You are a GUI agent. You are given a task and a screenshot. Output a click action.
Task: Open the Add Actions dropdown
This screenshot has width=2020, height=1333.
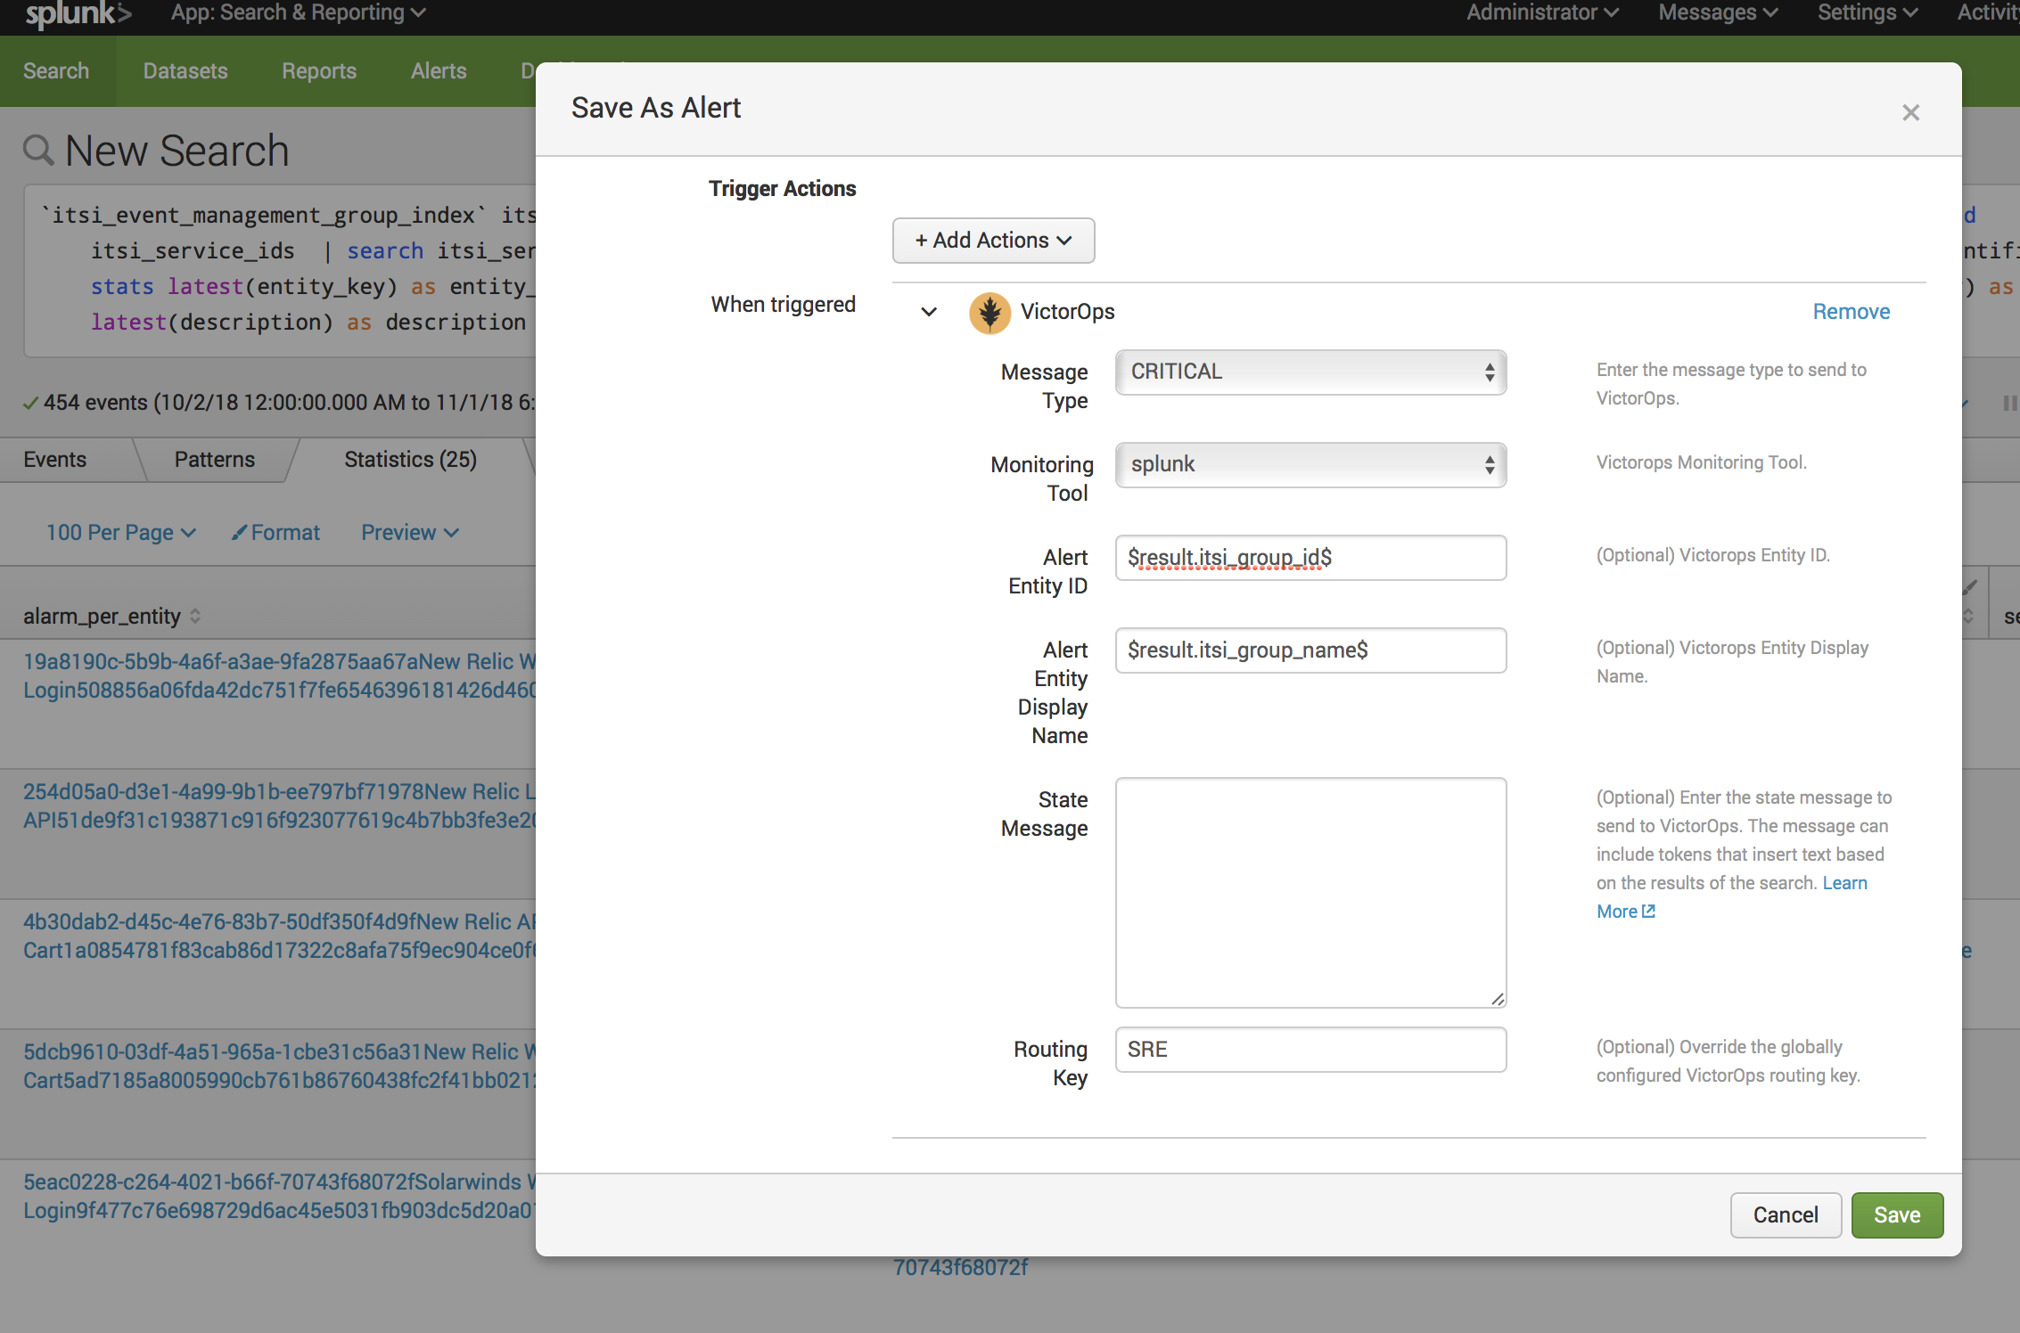click(993, 241)
